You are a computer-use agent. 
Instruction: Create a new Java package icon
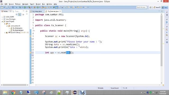coord(35,7)
